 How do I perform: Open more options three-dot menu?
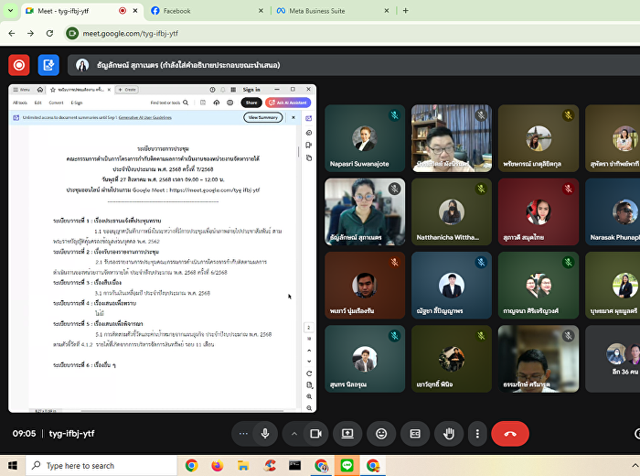[477, 433]
